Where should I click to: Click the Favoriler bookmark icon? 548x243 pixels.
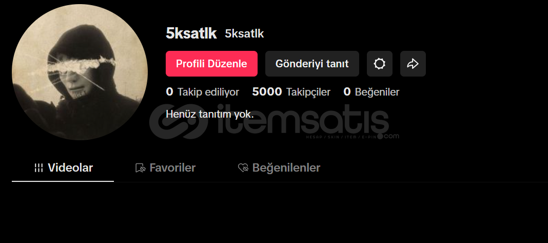coord(140,168)
